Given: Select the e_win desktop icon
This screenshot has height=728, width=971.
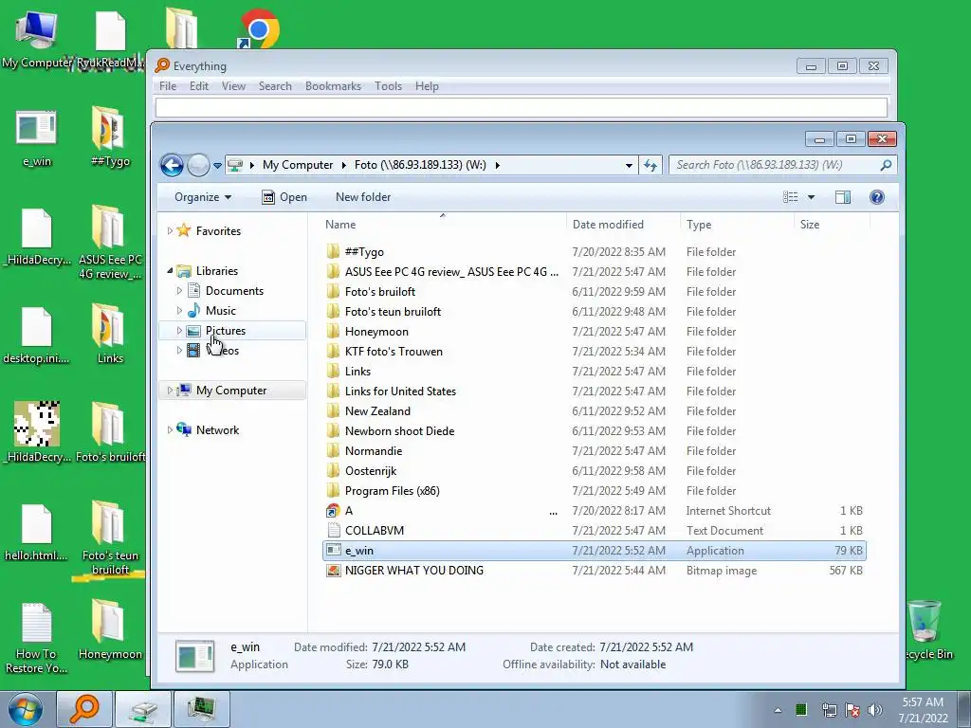Looking at the screenshot, I should 37,138.
